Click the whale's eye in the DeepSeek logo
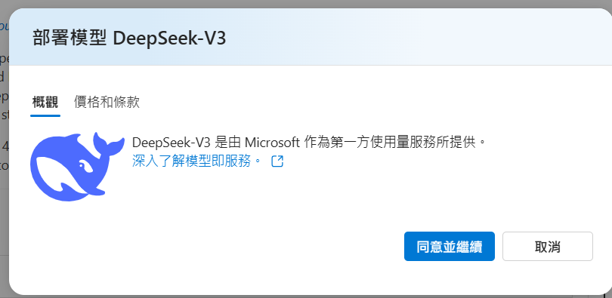This screenshot has width=612, height=298. point(85,166)
